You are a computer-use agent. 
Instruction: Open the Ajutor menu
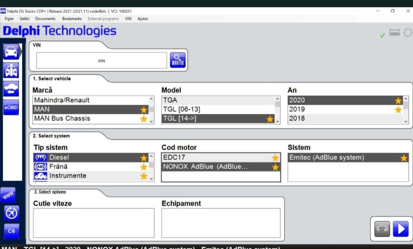pyautogui.click(x=143, y=19)
